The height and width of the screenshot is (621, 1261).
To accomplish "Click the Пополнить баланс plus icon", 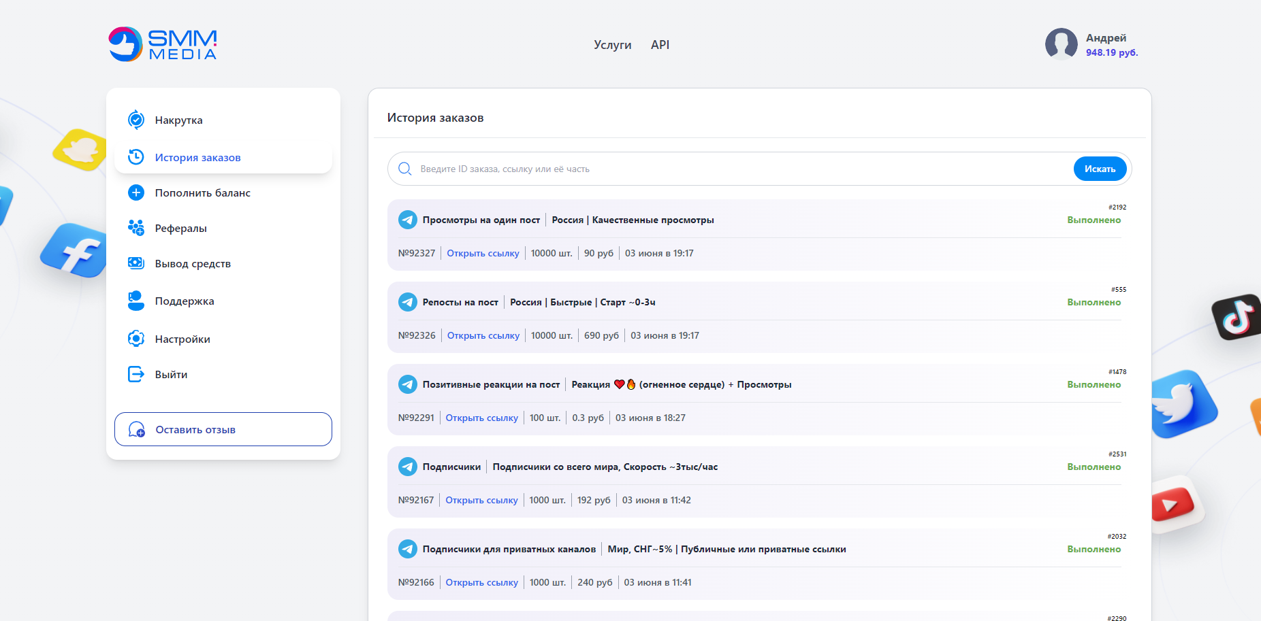I will [136, 192].
